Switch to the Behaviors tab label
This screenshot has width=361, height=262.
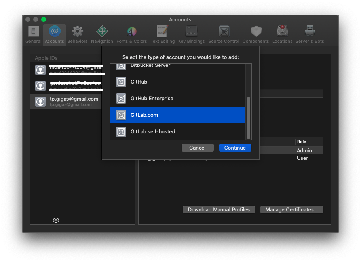(77, 41)
